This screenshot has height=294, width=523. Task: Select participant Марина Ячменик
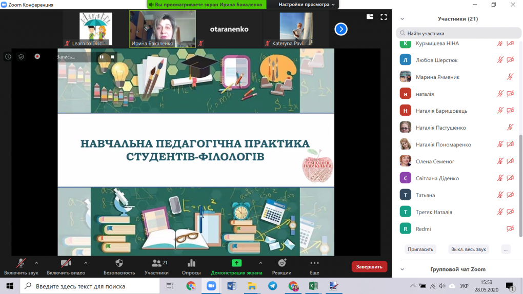click(x=457, y=77)
